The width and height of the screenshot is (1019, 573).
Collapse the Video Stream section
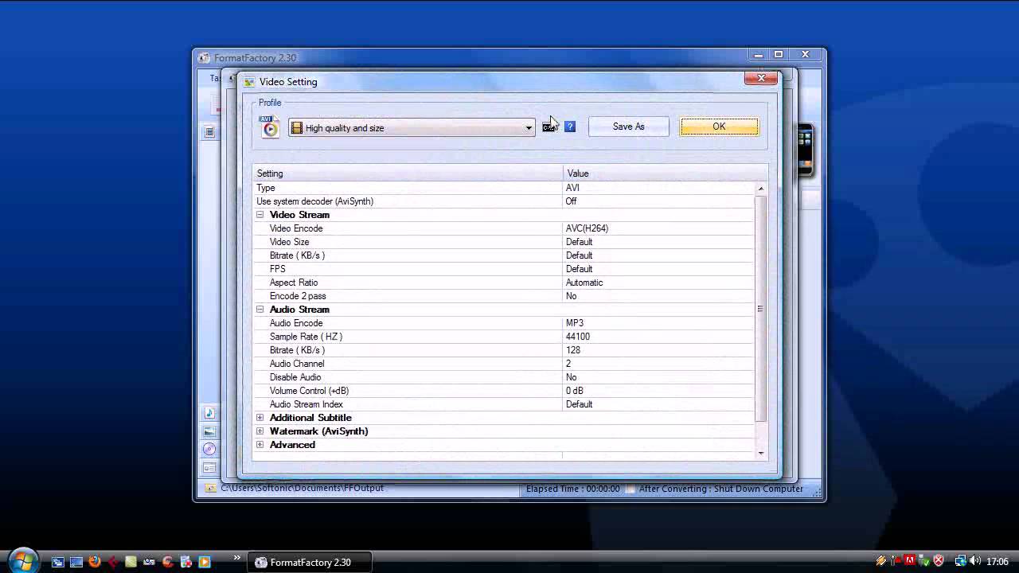(x=260, y=215)
